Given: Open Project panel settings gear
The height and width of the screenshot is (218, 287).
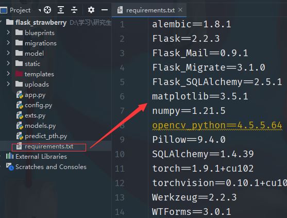Looking at the screenshot, I should (91, 10).
